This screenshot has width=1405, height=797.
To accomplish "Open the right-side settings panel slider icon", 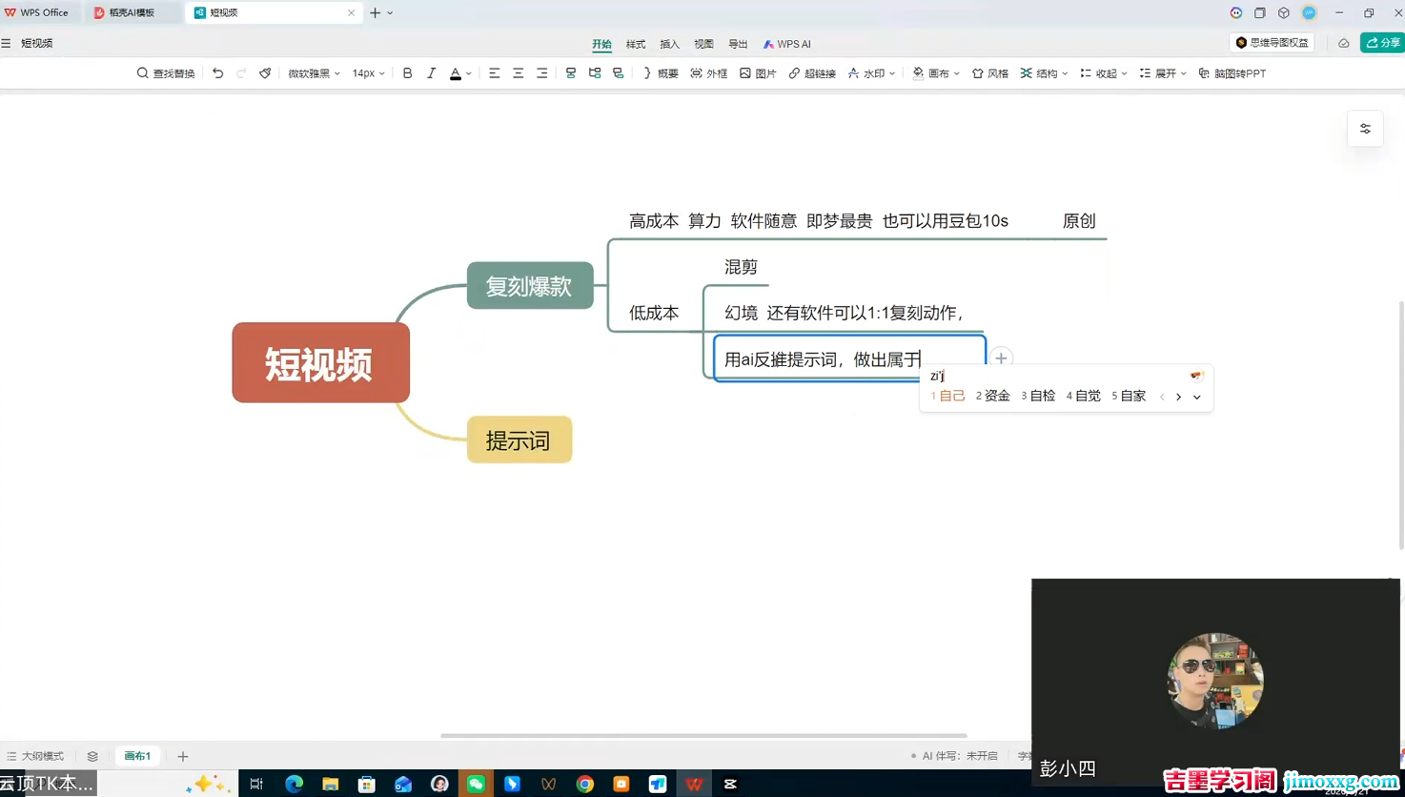I will tap(1365, 129).
